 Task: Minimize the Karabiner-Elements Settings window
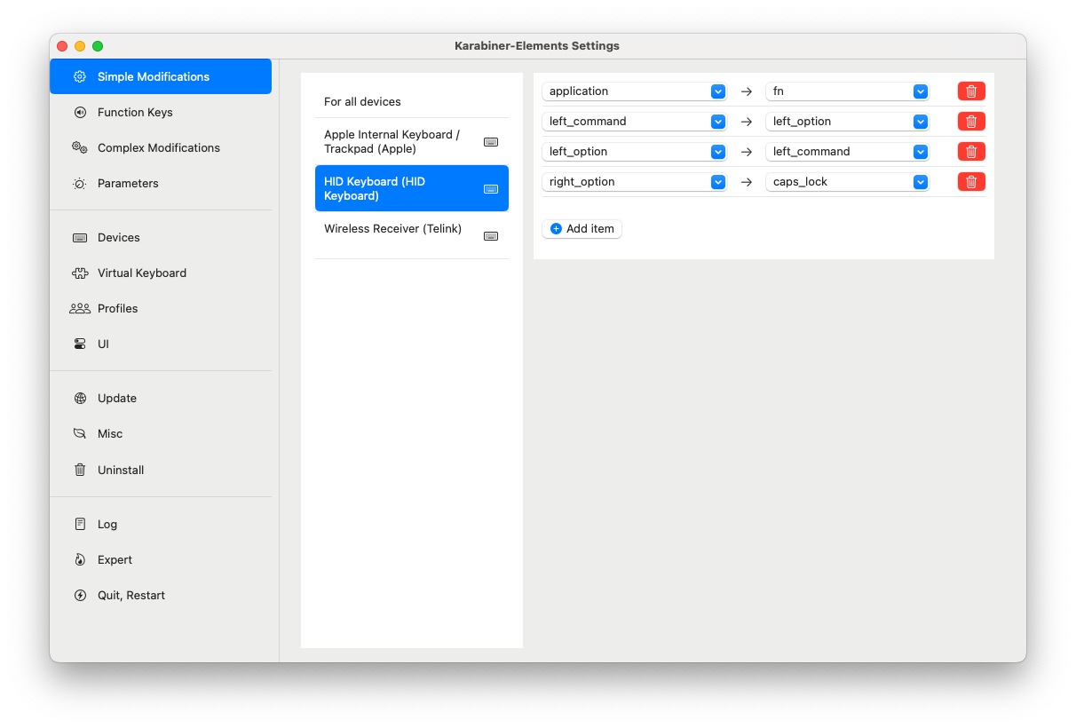point(80,46)
